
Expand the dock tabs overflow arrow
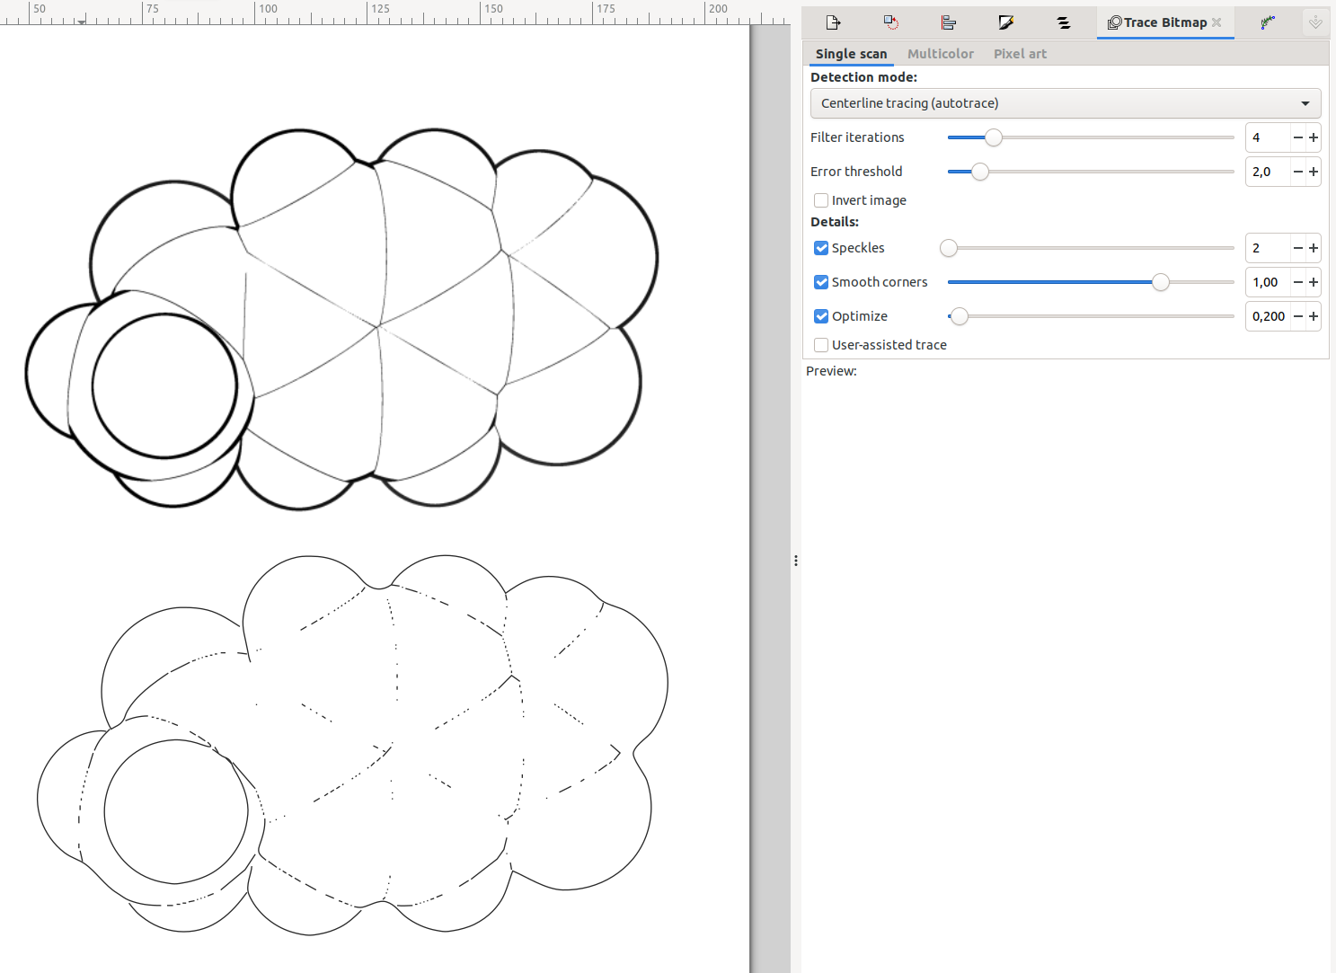click(x=1315, y=22)
